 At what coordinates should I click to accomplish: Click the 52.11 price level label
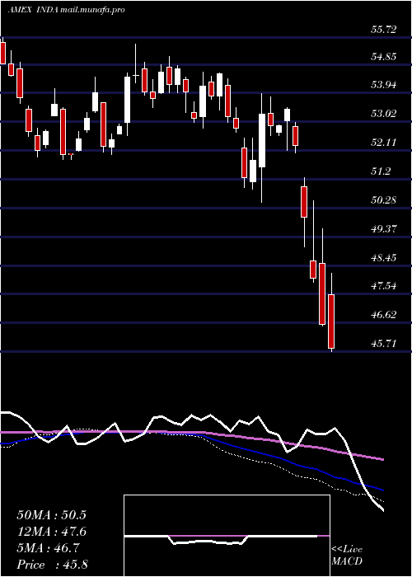(384, 143)
